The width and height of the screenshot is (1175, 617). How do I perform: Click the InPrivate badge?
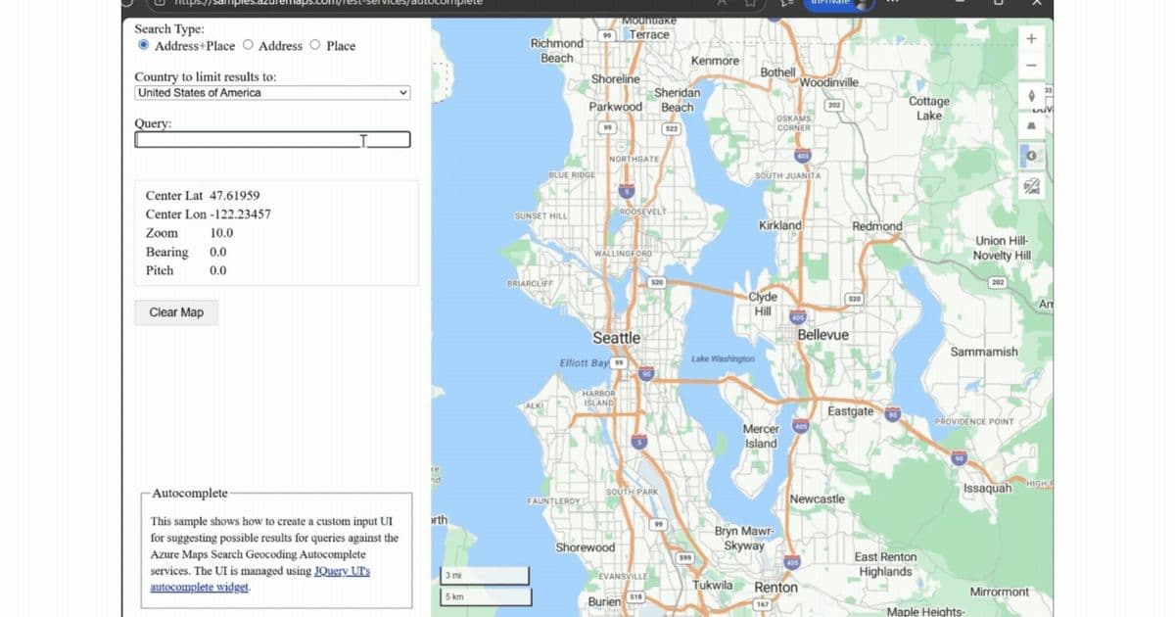click(830, 3)
